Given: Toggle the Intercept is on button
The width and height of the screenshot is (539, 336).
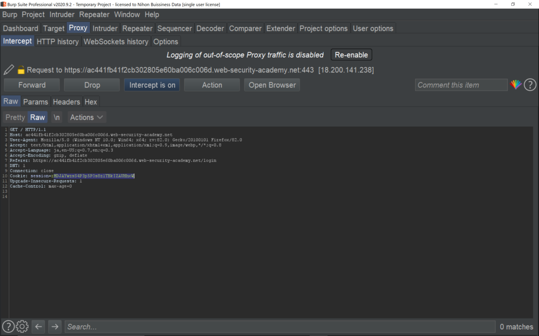Looking at the screenshot, I should point(152,85).
